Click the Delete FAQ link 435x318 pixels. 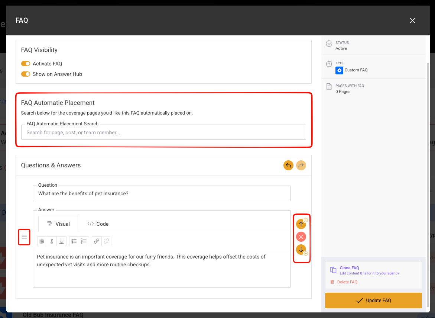347,282
